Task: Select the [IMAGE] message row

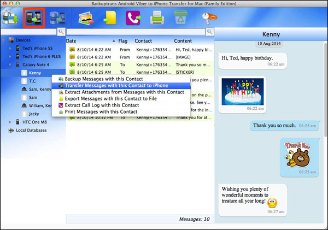Action: (140, 57)
